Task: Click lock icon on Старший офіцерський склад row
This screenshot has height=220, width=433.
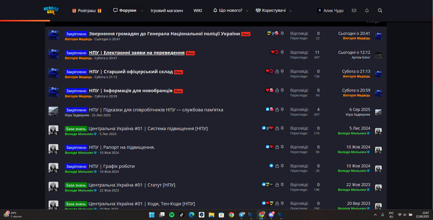Action: [x=277, y=71]
